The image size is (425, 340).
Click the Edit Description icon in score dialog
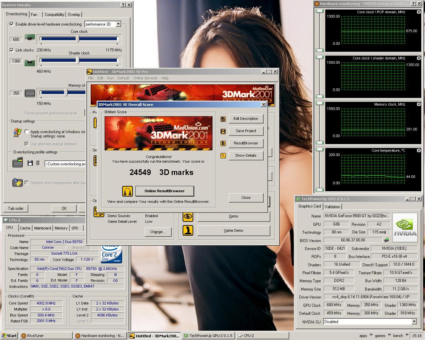[x=223, y=119]
